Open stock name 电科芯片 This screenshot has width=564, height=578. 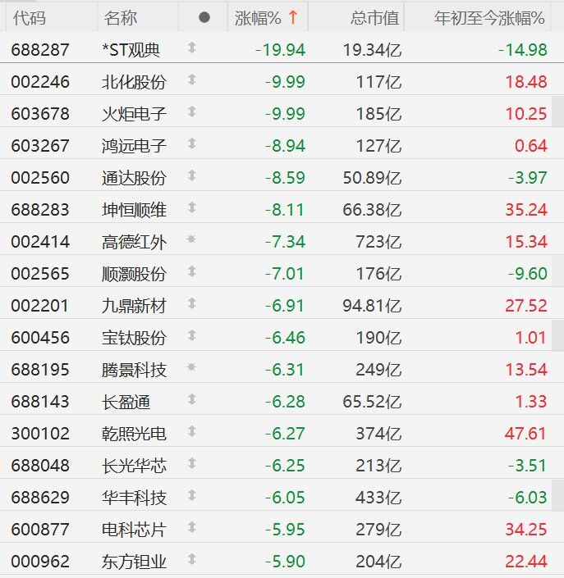coord(135,530)
